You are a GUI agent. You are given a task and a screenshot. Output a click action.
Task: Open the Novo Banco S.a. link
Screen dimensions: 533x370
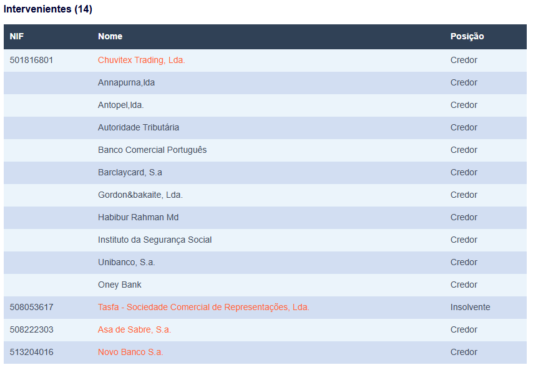point(130,352)
